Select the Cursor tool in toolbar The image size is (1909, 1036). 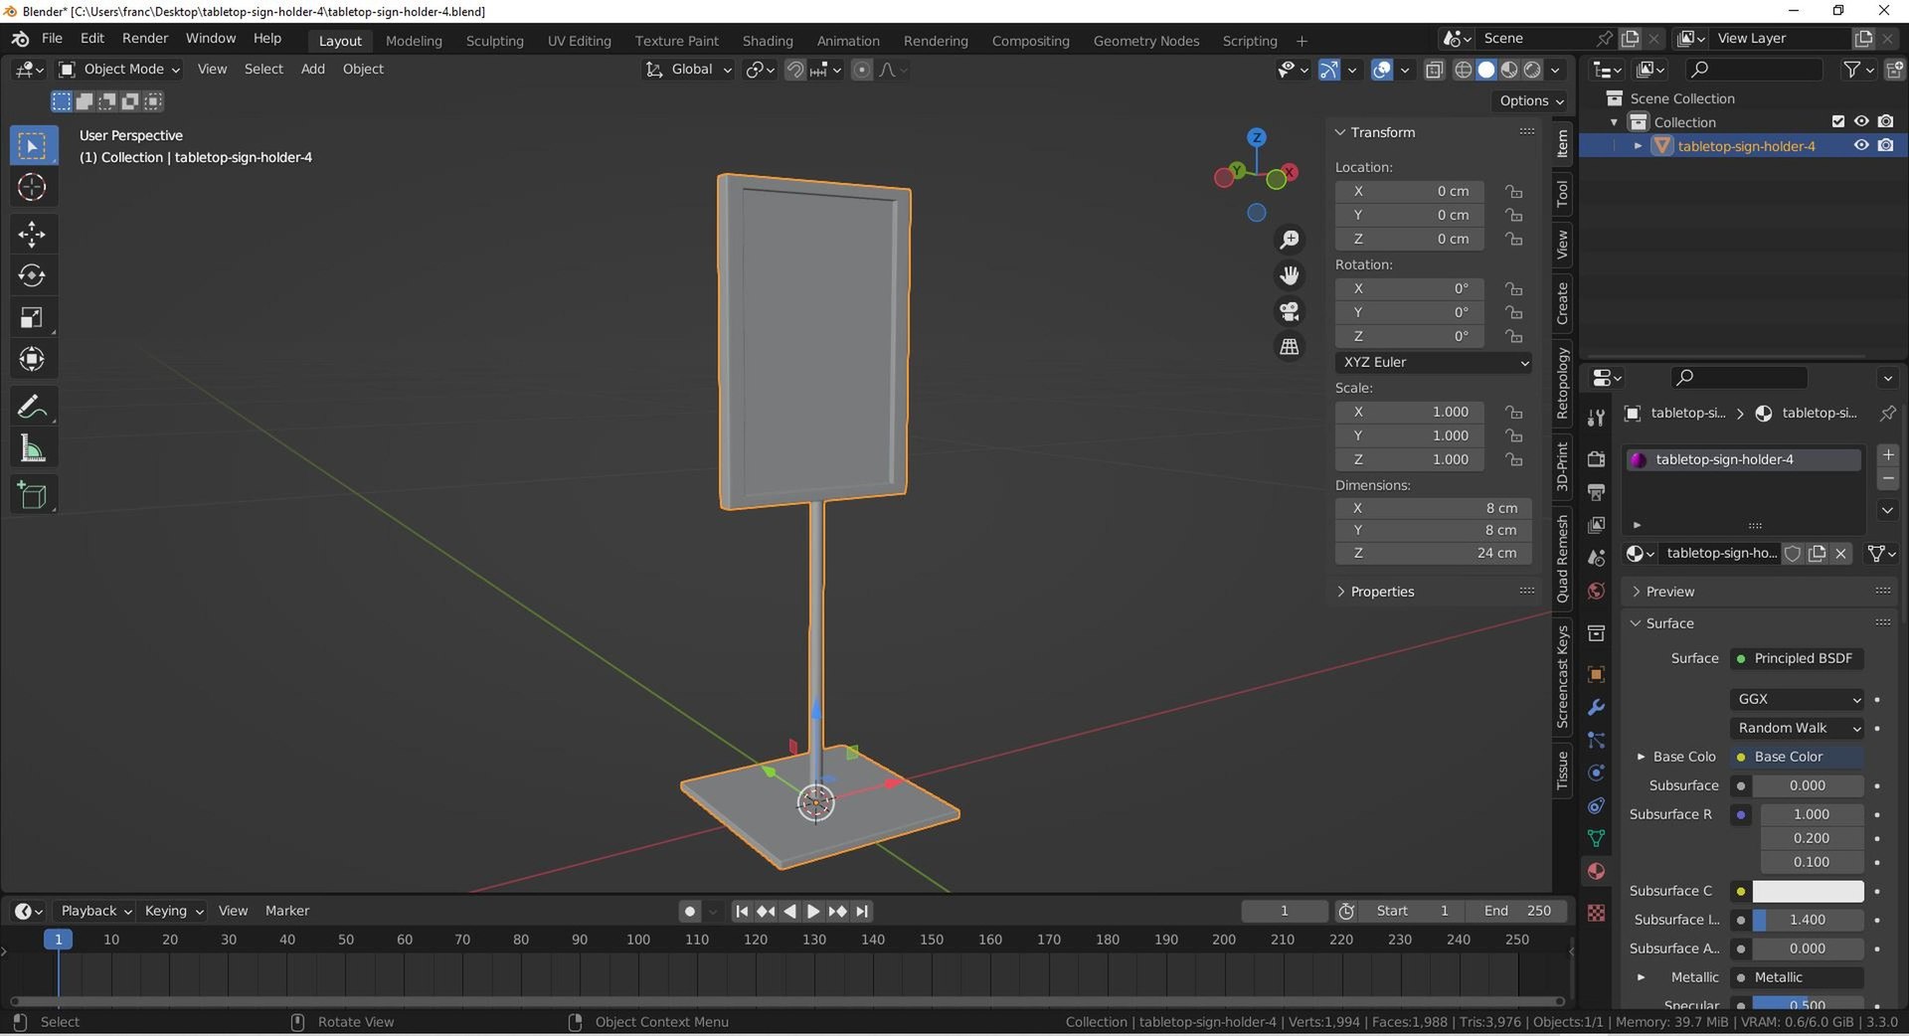click(x=32, y=187)
